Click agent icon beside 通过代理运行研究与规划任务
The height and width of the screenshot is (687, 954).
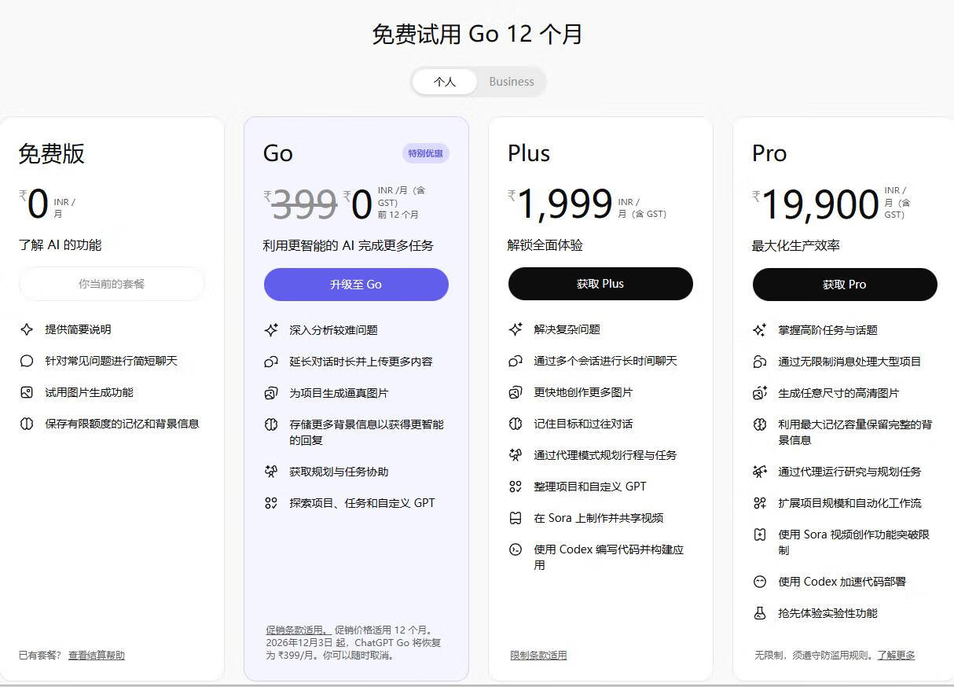[x=760, y=472]
